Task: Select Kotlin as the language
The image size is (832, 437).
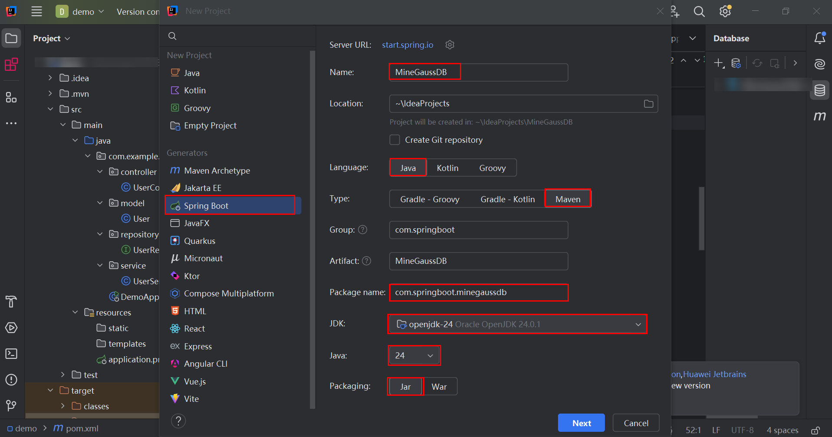Action: [447, 168]
